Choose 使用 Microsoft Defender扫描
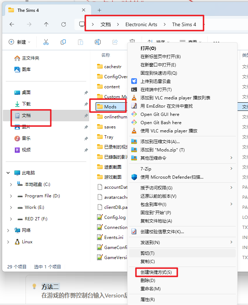Screen dimensions: 248x305 (172, 177)
